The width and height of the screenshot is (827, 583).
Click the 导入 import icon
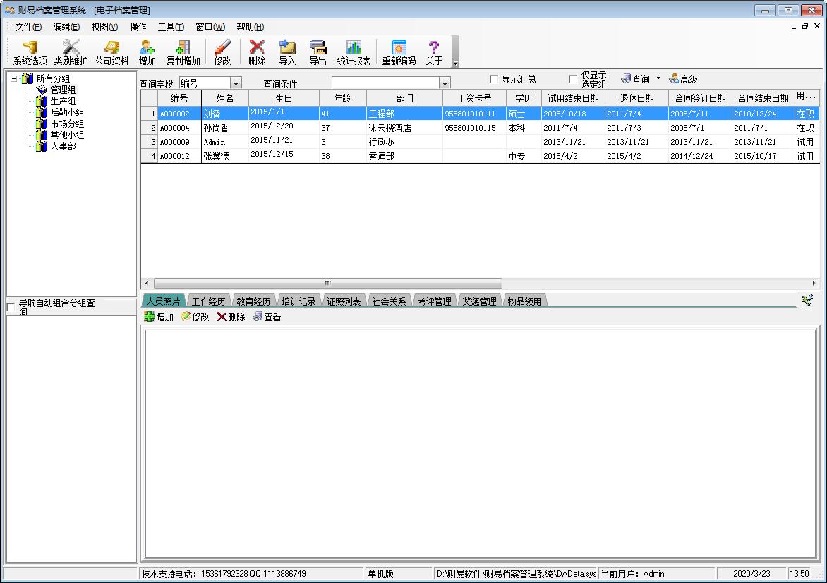287,52
